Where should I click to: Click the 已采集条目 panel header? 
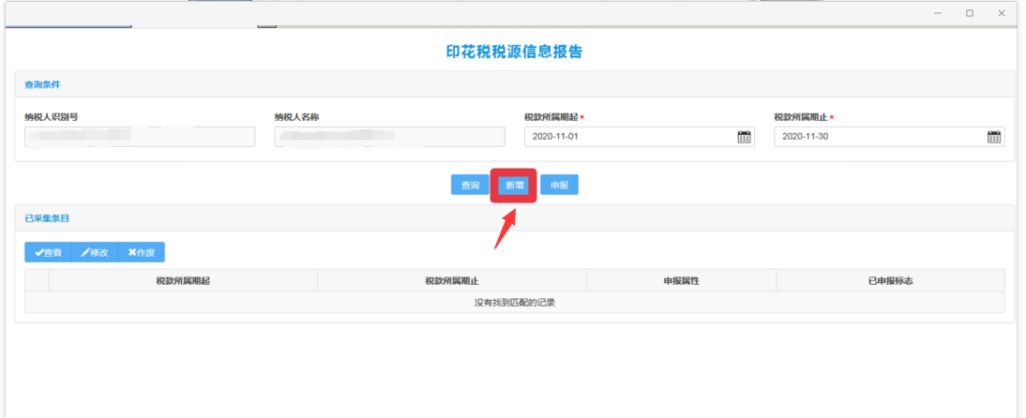pos(47,217)
